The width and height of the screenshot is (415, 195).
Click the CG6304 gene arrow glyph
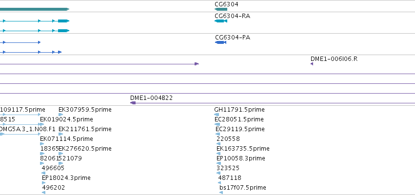pos(221,9)
